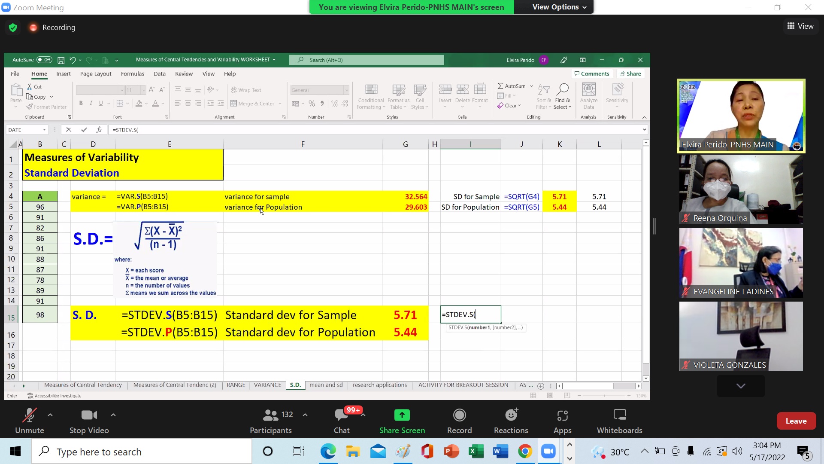Viewport: 824px width, 464px height.
Task: Expand video options arrow beside Stop Video
Action: pos(113,415)
